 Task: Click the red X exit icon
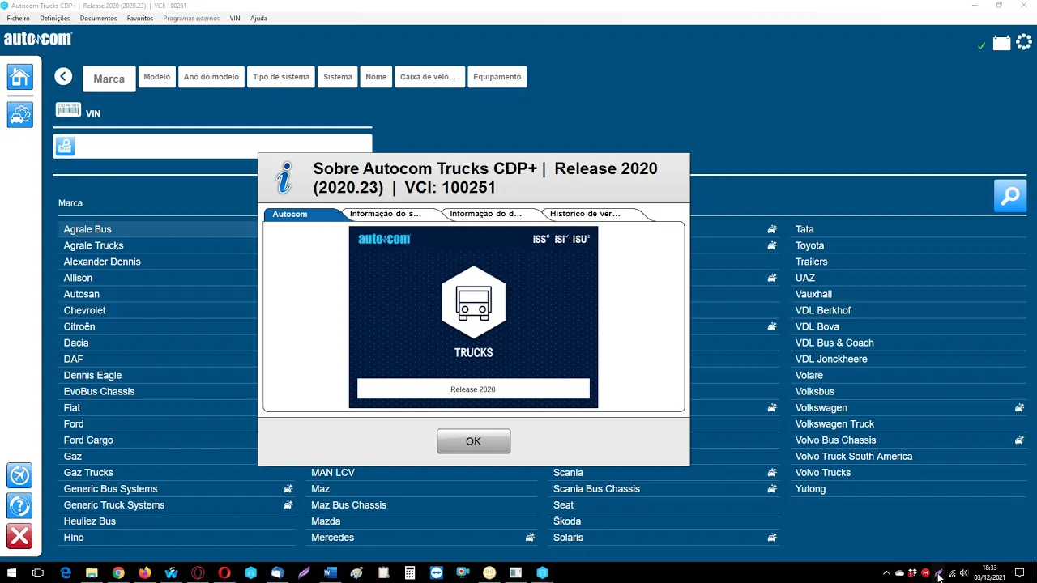(x=20, y=536)
